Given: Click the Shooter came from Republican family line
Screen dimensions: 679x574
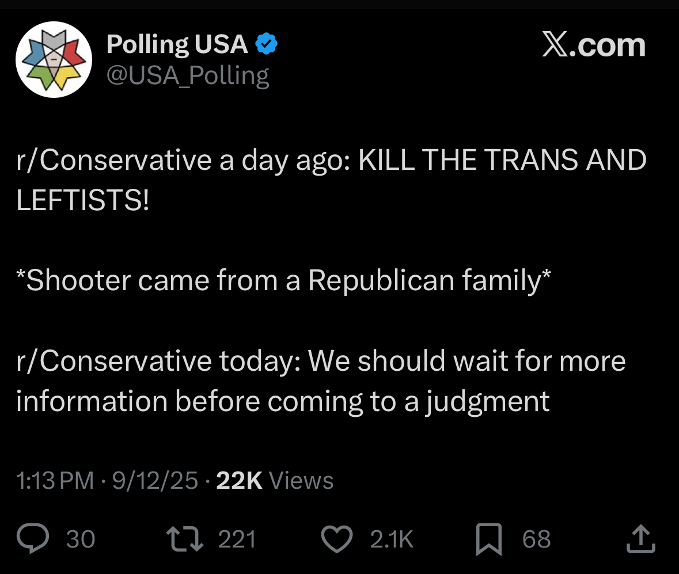Looking at the screenshot, I should pyautogui.click(x=284, y=280).
